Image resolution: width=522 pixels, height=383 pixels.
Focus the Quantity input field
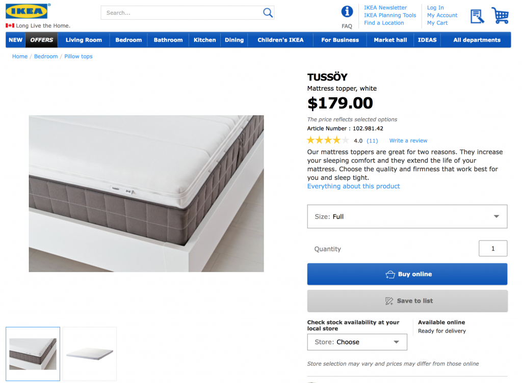coord(492,249)
